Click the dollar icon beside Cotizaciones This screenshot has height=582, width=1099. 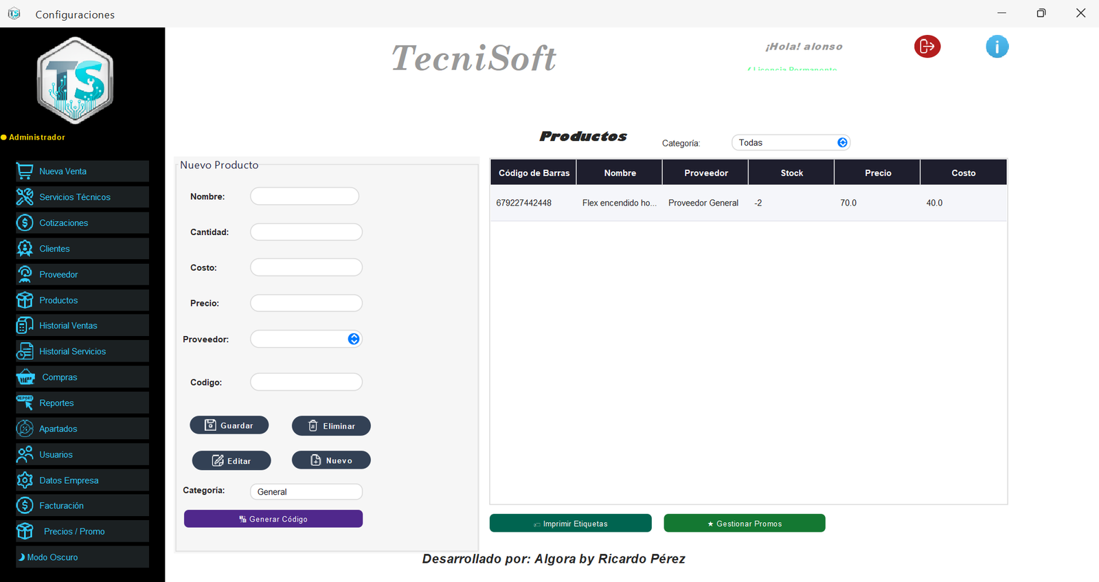coord(25,223)
